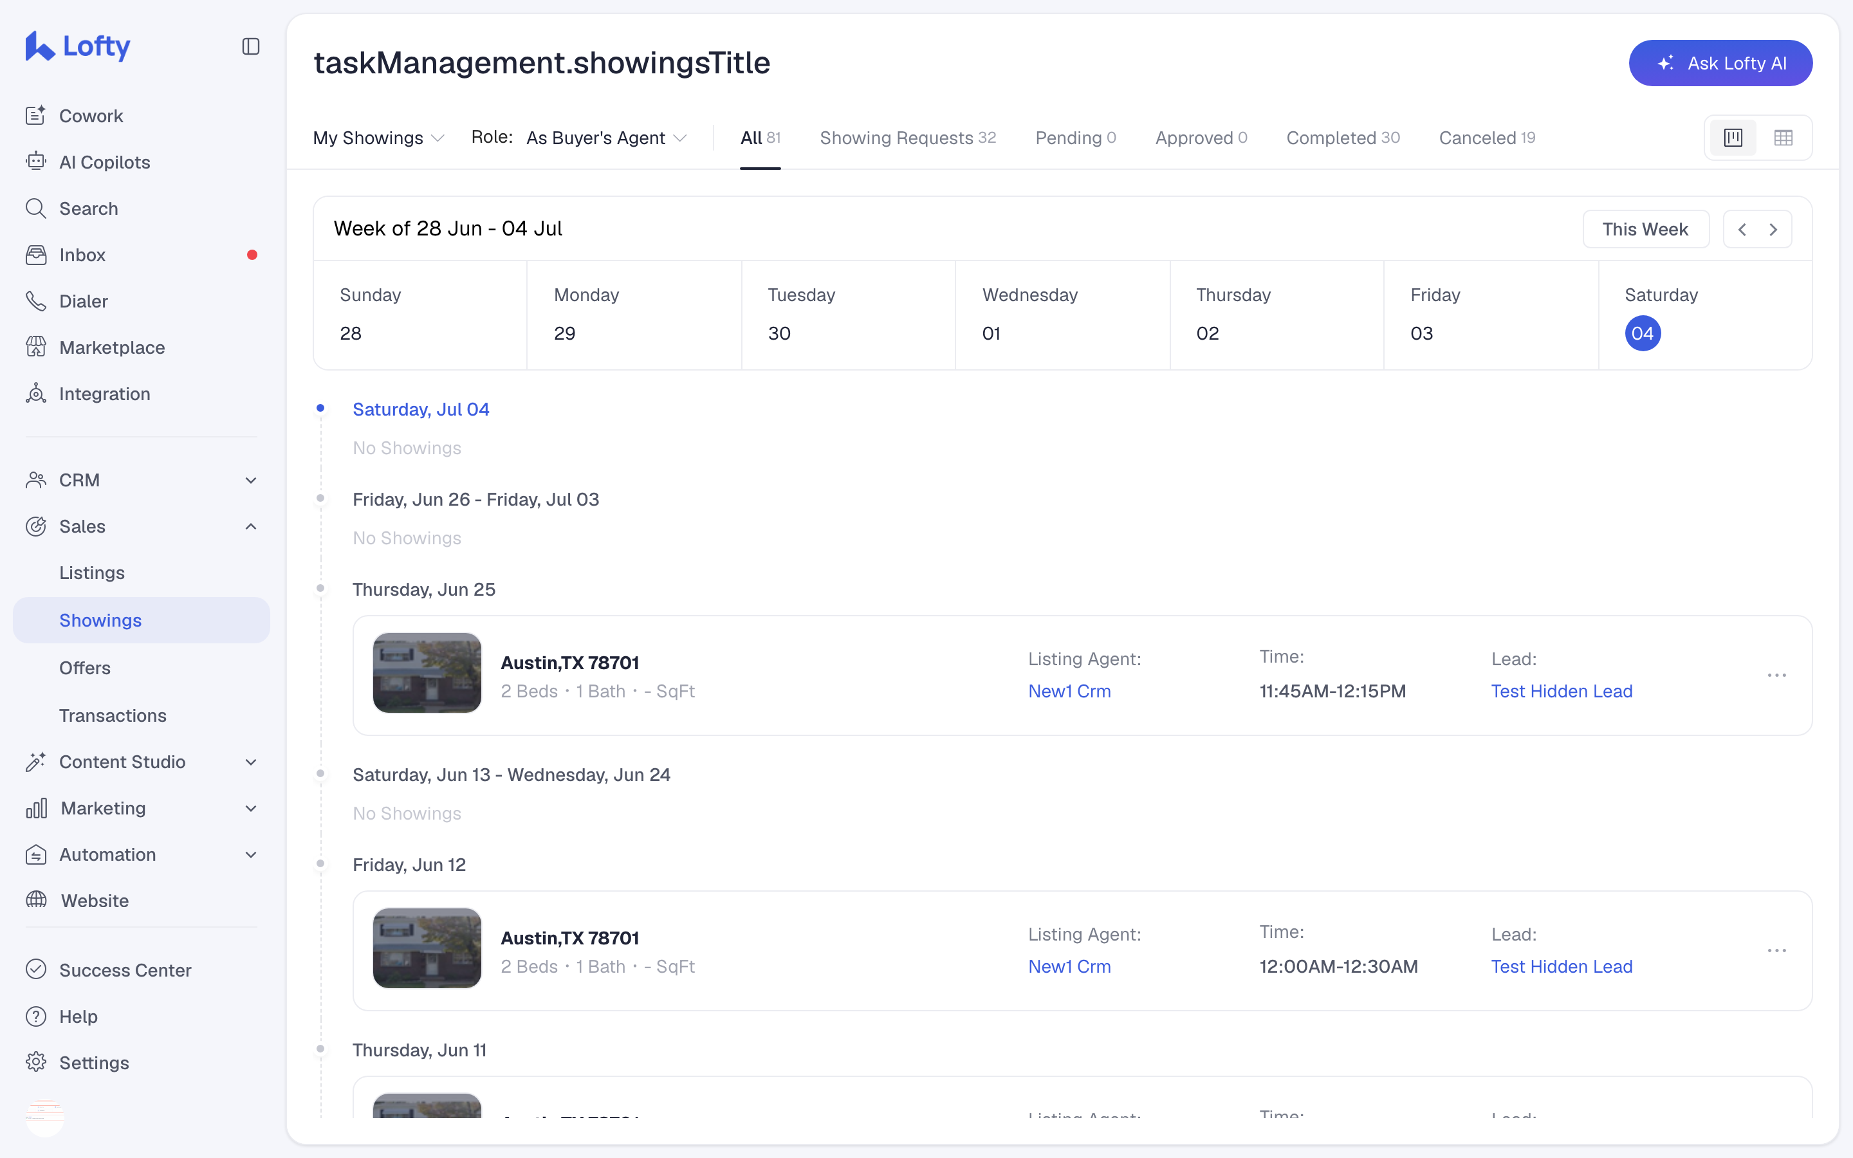Open Marketplace store icon
Viewport: 1853px width, 1158px height.
[36, 347]
